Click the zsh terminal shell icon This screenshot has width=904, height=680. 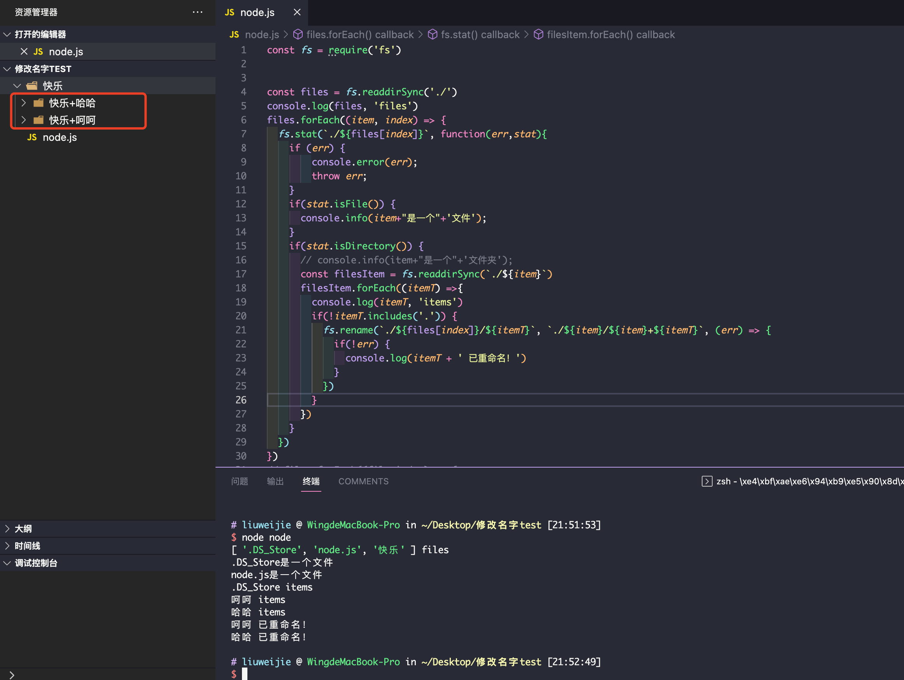click(x=707, y=481)
